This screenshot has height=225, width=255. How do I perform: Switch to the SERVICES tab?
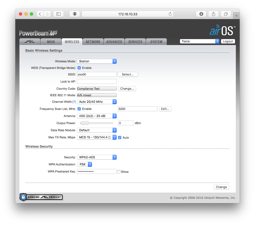click(135, 42)
